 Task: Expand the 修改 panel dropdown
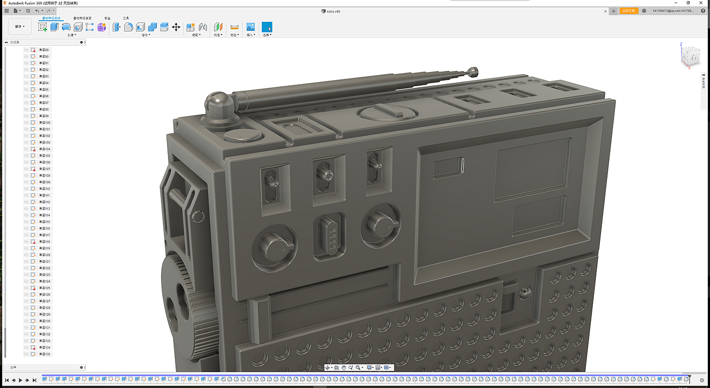coord(146,35)
